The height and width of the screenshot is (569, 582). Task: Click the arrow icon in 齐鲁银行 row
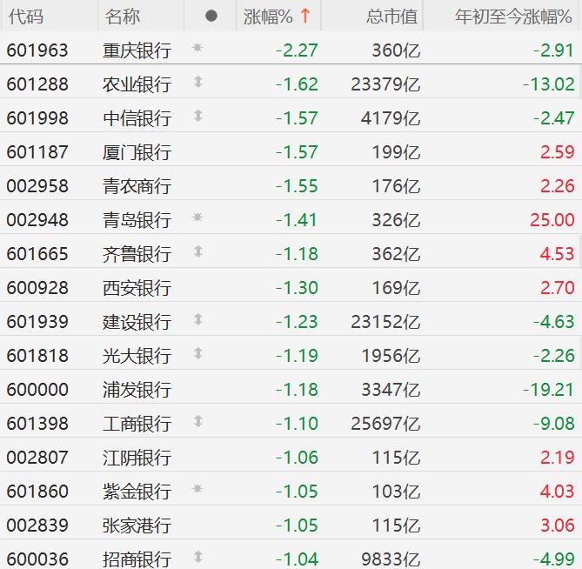(197, 252)
